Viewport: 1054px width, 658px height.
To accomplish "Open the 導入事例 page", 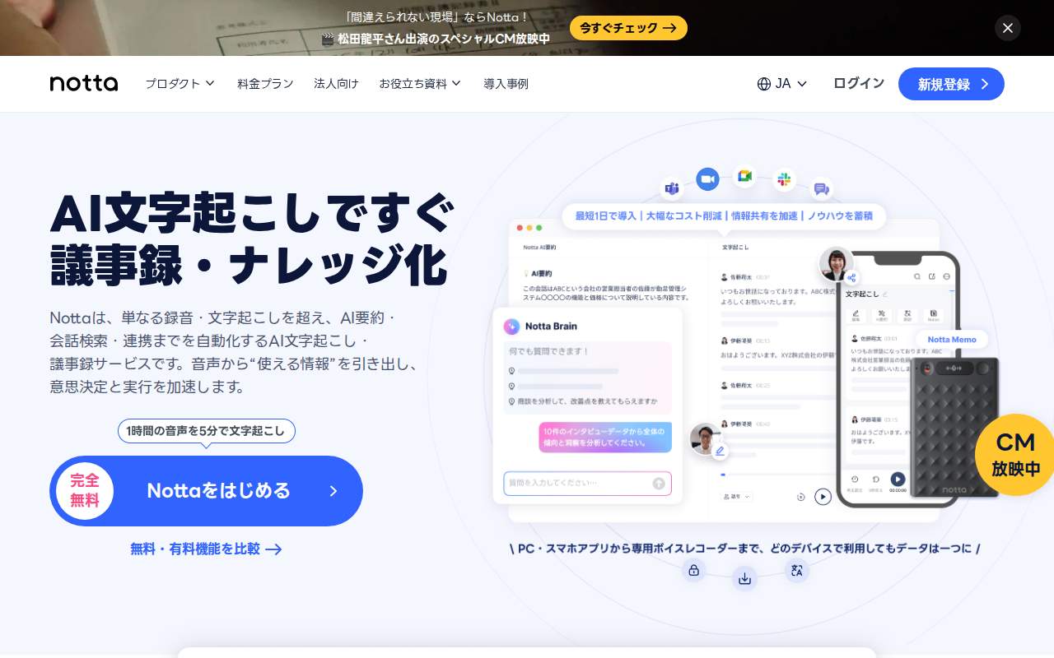I will coord(506,83).
